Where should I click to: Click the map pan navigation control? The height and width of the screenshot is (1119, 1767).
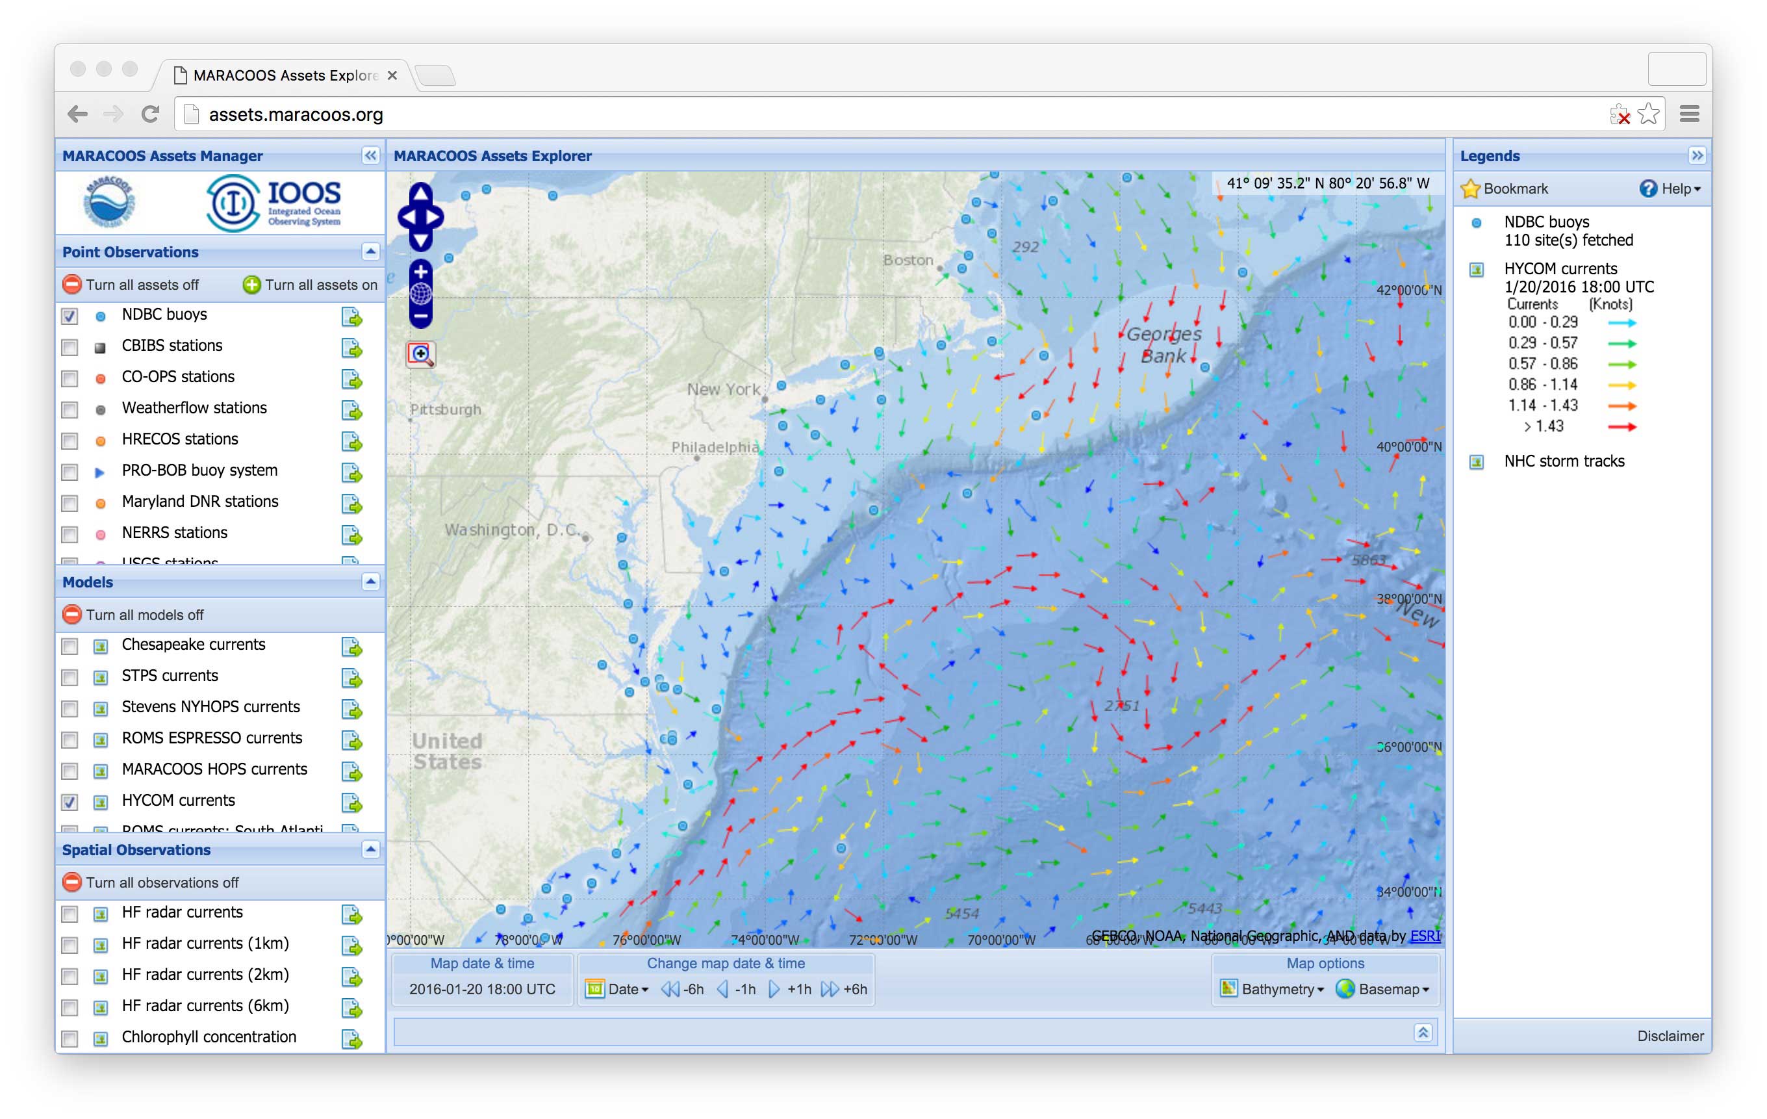pyautogui.click(x=420, y=217)
